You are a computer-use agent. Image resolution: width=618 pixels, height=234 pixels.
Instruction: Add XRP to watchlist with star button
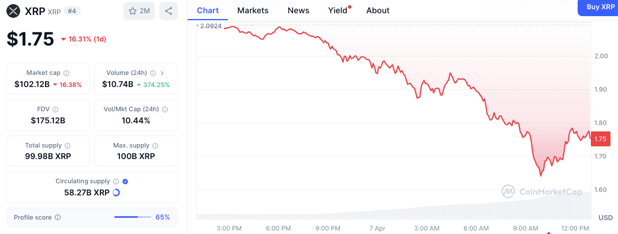(x=139, y=11)
